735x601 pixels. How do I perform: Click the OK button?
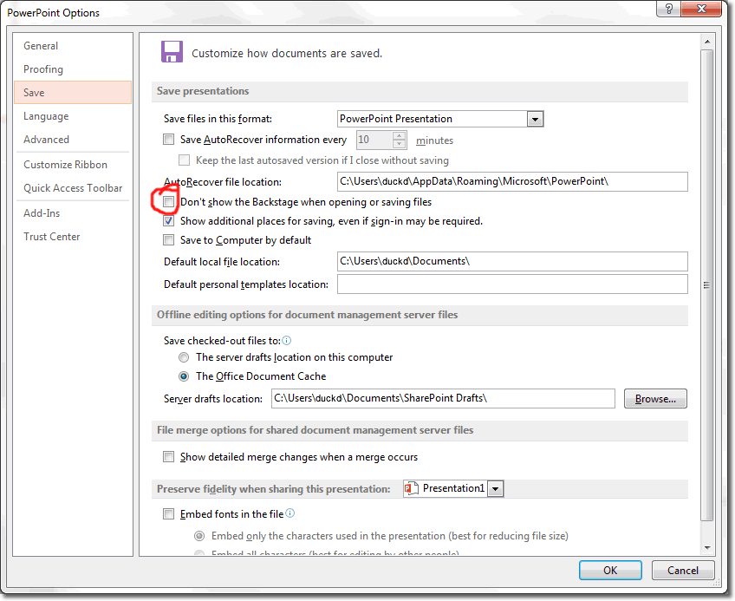pos(610,570)
